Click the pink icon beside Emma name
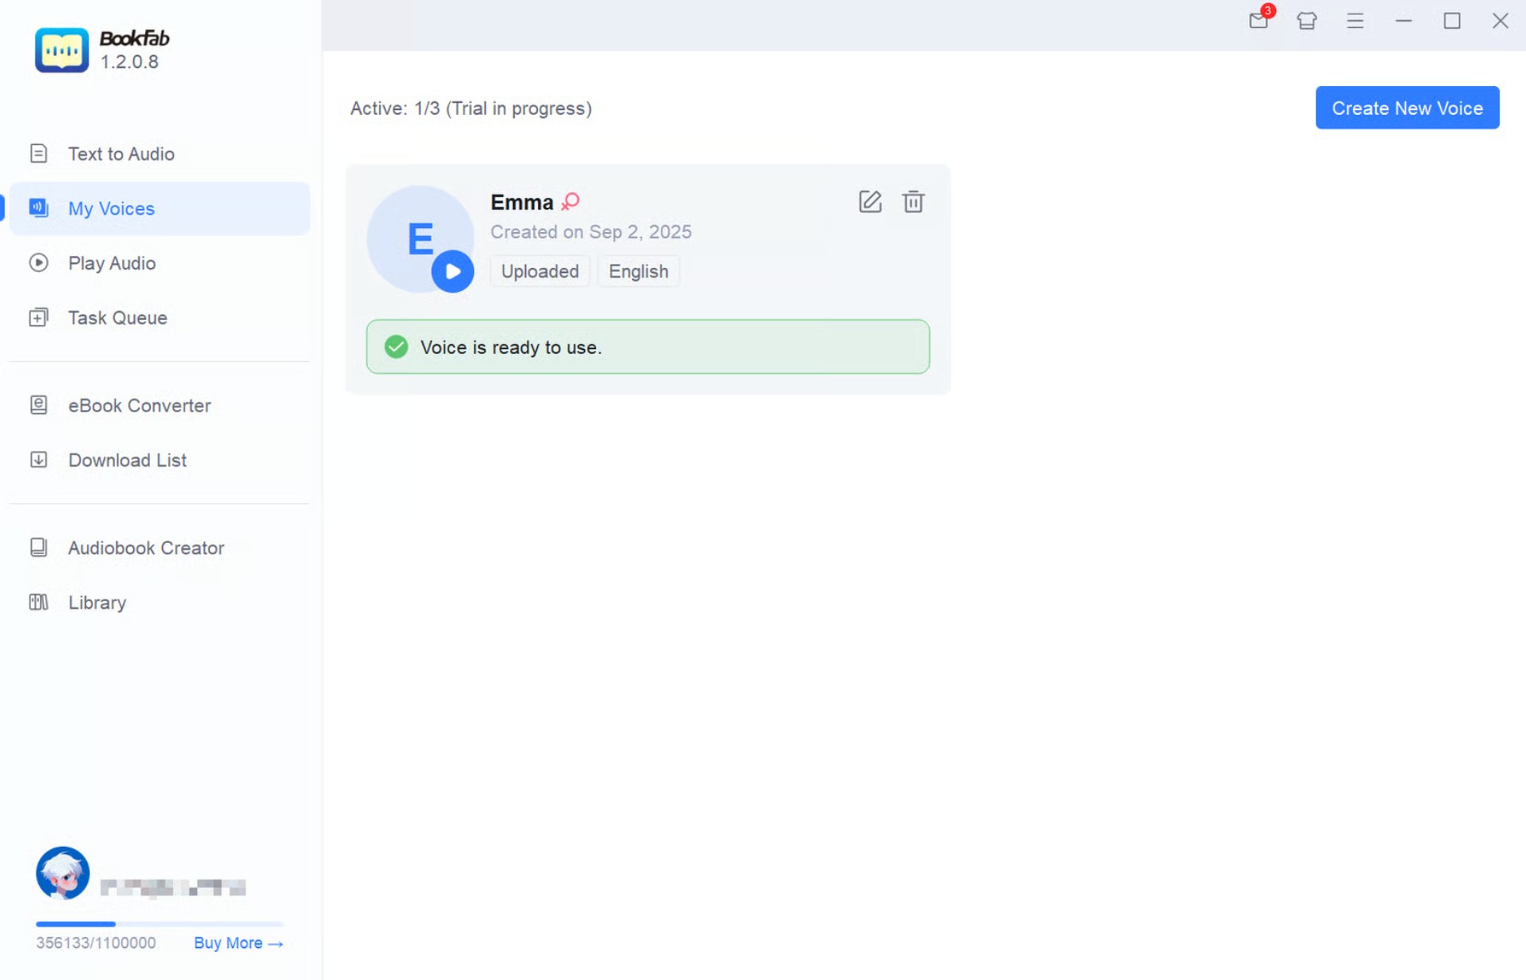1526x980 pixels. point(571,202)
